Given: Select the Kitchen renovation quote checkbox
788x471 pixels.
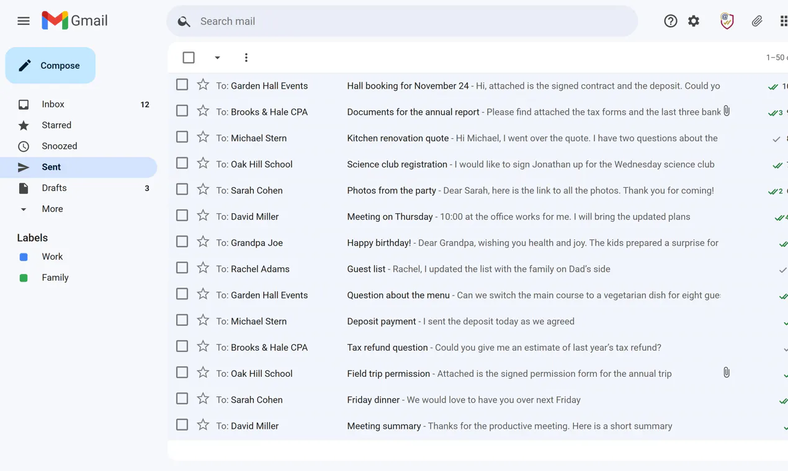Looking at the screenshot, I should (182, 137).
